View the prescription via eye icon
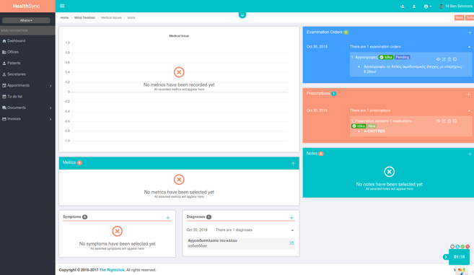The width and height of the screenshot is (474, 275). (438, 121)
